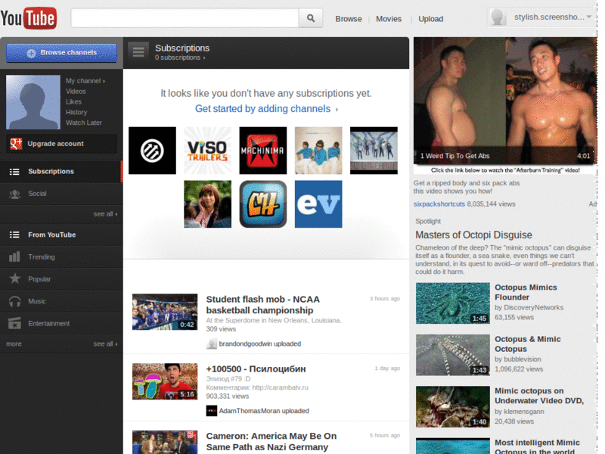This screenshot has height=454, width=605.
Task: Click the Subscriptions header list icon
Action: coord(138,51)
